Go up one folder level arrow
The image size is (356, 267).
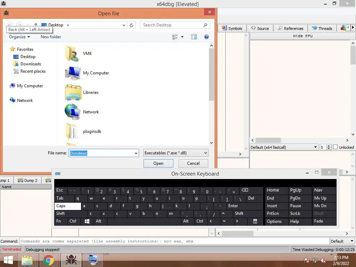tap(36, 25)
